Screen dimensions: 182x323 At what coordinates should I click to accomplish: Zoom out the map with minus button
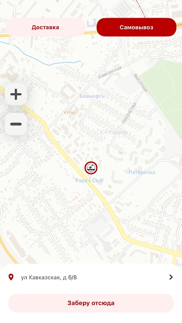point(16,124)
